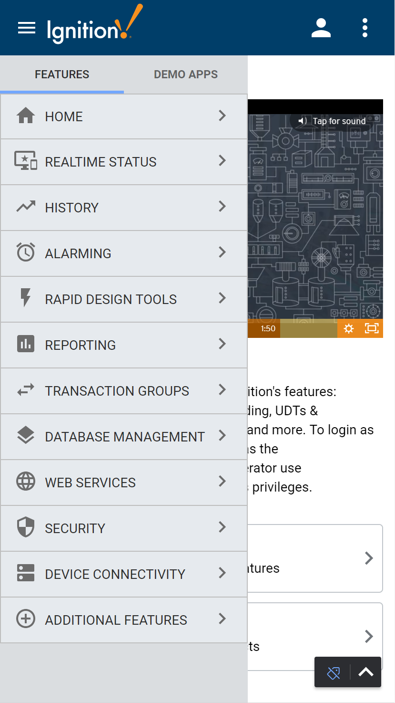Tap for sound on the video
Viewport: 395px width, 703px height.
332,121
